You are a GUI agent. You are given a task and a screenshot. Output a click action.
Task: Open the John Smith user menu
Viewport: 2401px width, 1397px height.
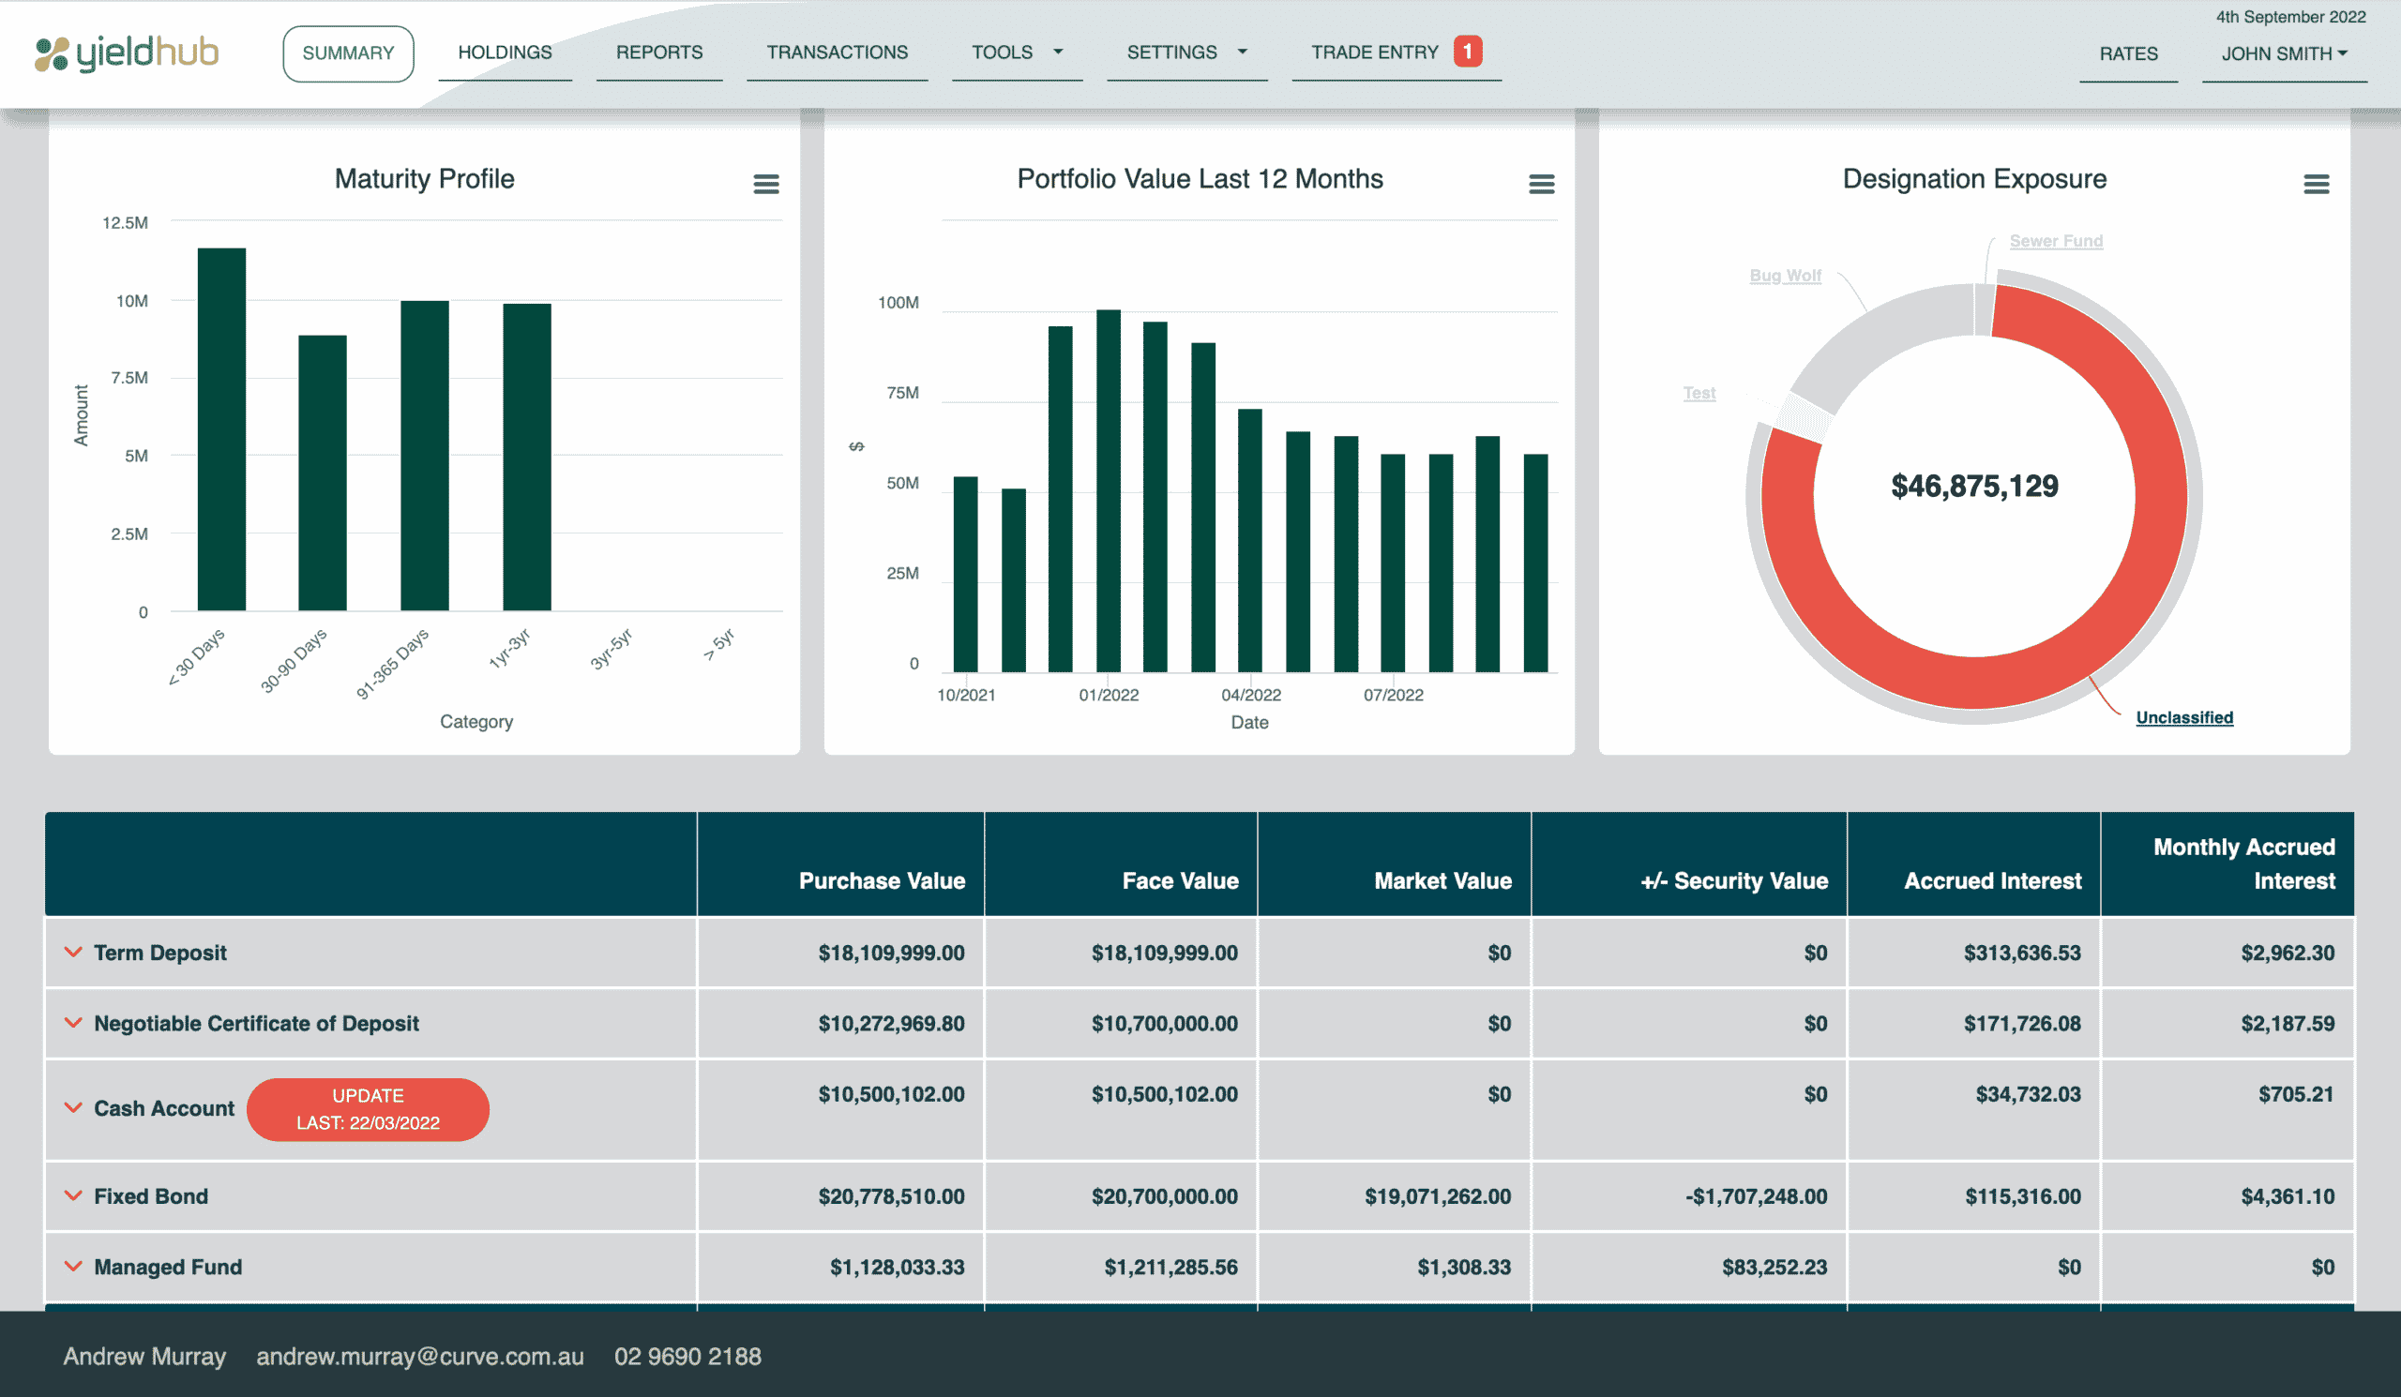(2283, 54)
